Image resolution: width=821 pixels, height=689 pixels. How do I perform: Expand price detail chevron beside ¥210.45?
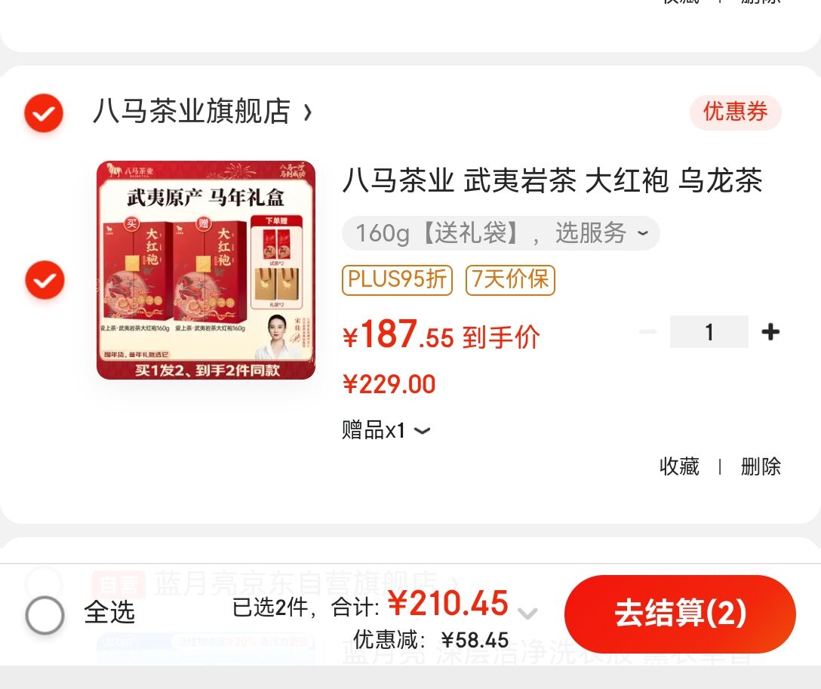pyautogui.click(x=527, y=613)
